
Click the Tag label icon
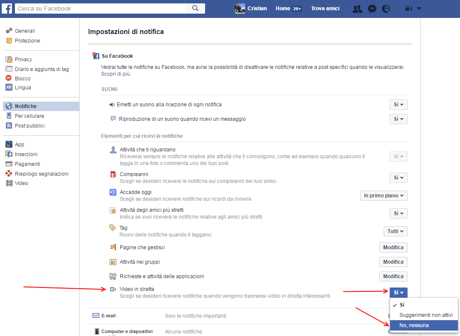tap(113, 228)
